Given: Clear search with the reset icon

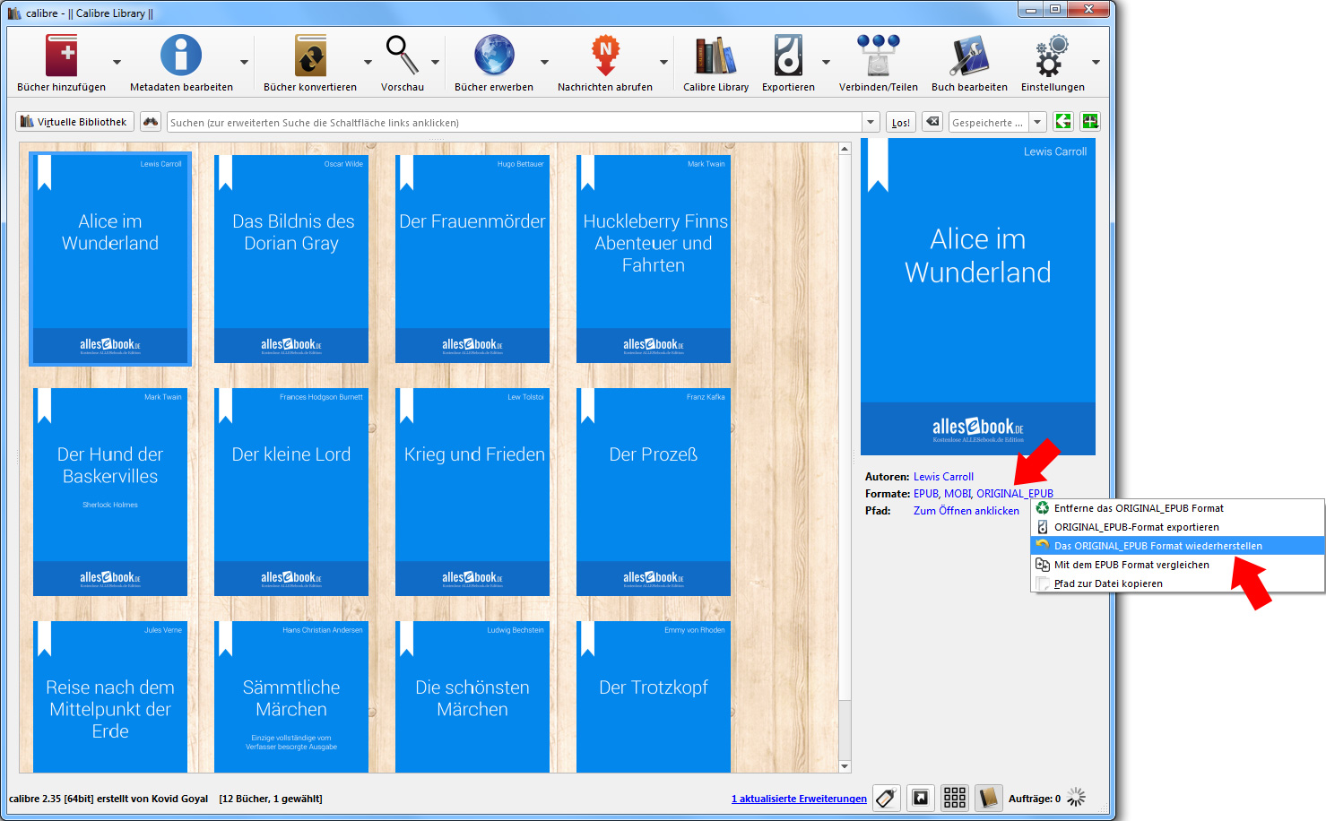Looking at the screenshot, I should (x=932, y=122).
